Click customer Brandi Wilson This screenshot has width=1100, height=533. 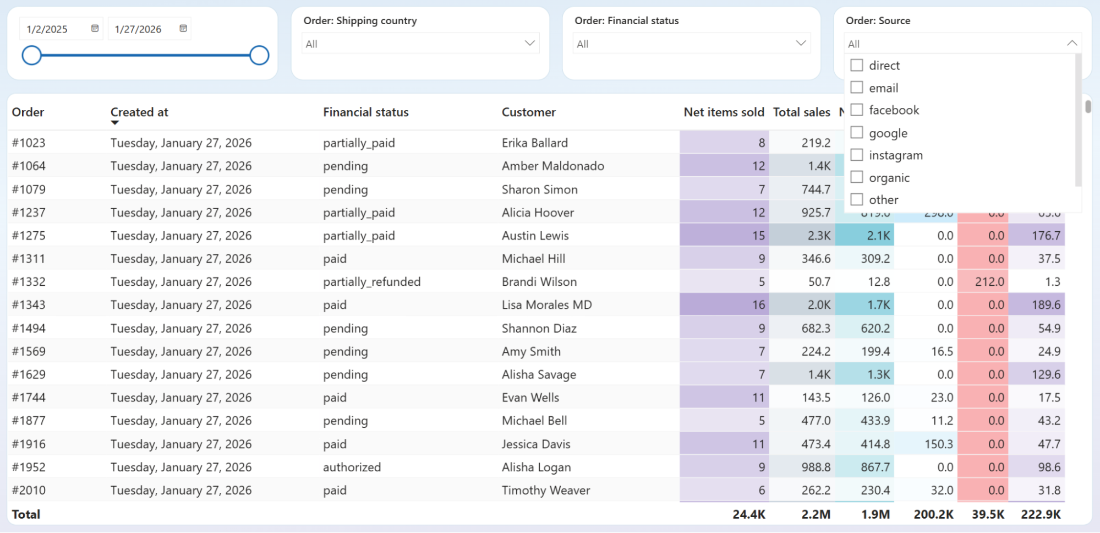click(x=539, y=282)
